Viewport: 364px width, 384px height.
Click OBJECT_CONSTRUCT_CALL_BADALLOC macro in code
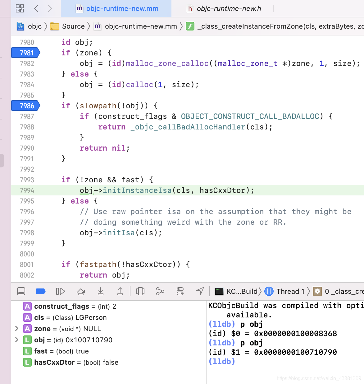click(250, 116)
